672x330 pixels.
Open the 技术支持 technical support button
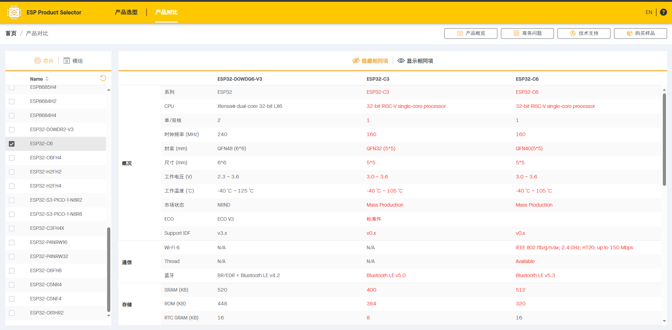[x=584, y=33]
